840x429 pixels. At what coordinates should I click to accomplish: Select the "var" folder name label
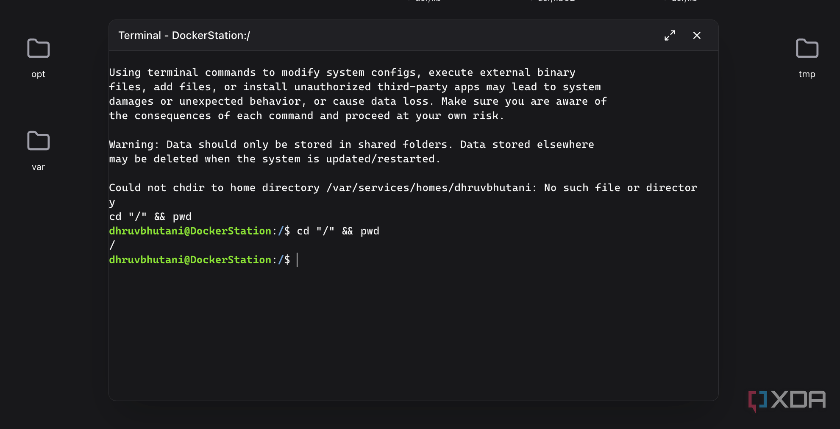(38, 167)
